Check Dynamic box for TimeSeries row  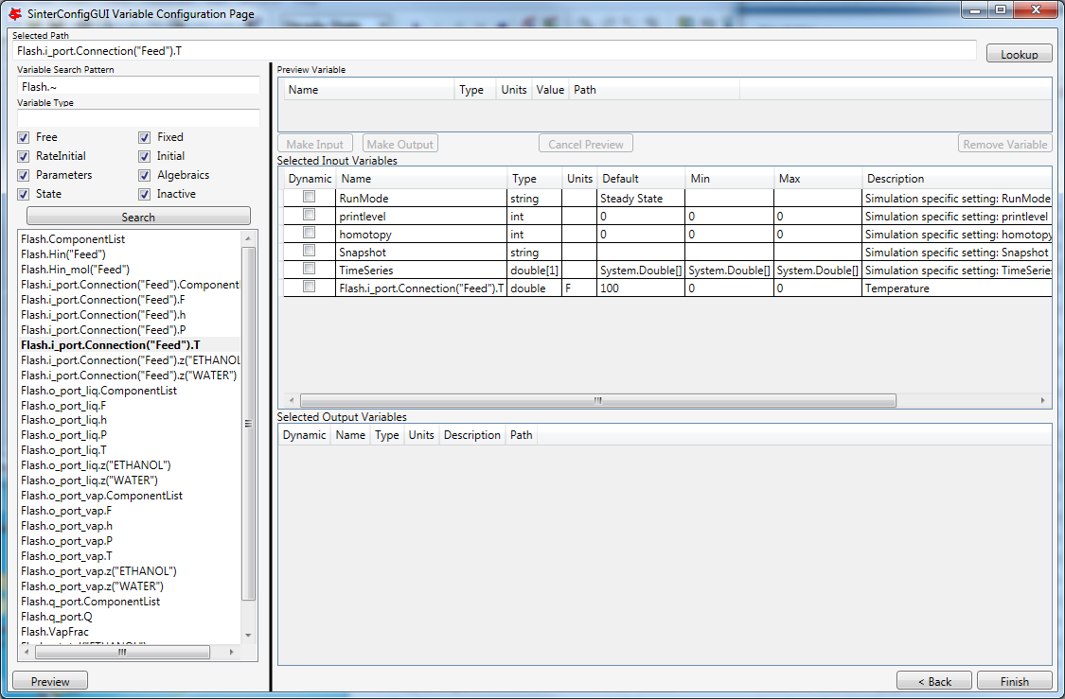pyautogui.click(x=309, y=269)
